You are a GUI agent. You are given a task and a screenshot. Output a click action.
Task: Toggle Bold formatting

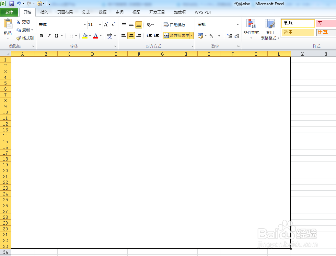pos(42,36)
